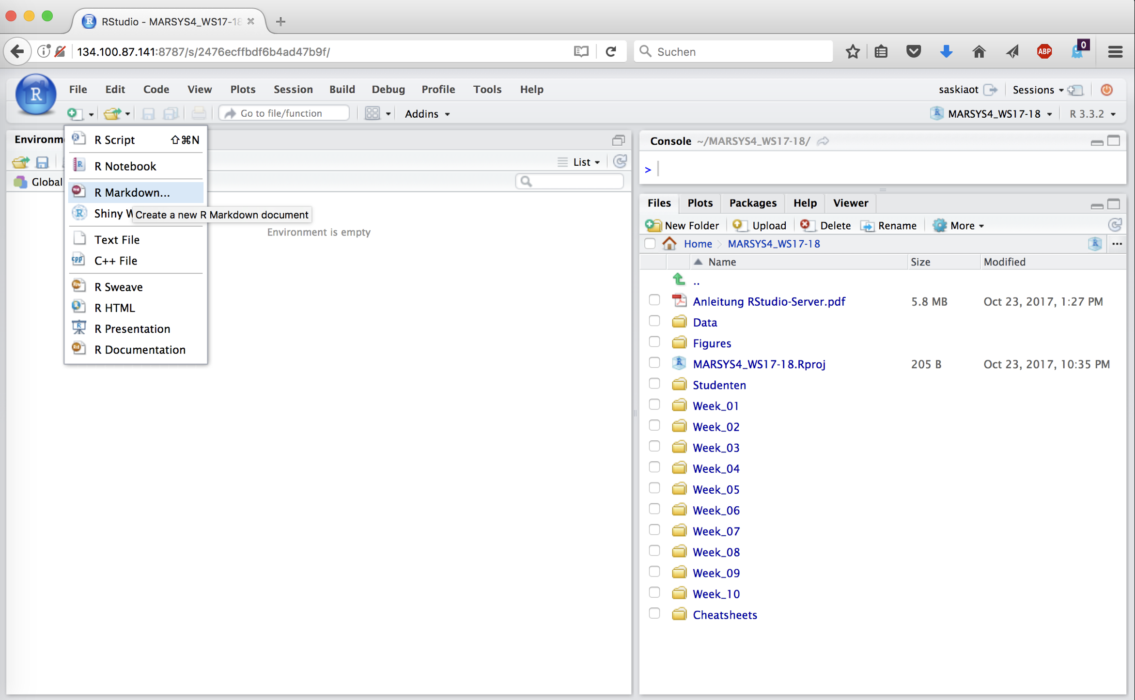The image size is (1135, 700).
Task: Click the quit session power icon
Action: pyautogui.click(x=1106, y=90)
